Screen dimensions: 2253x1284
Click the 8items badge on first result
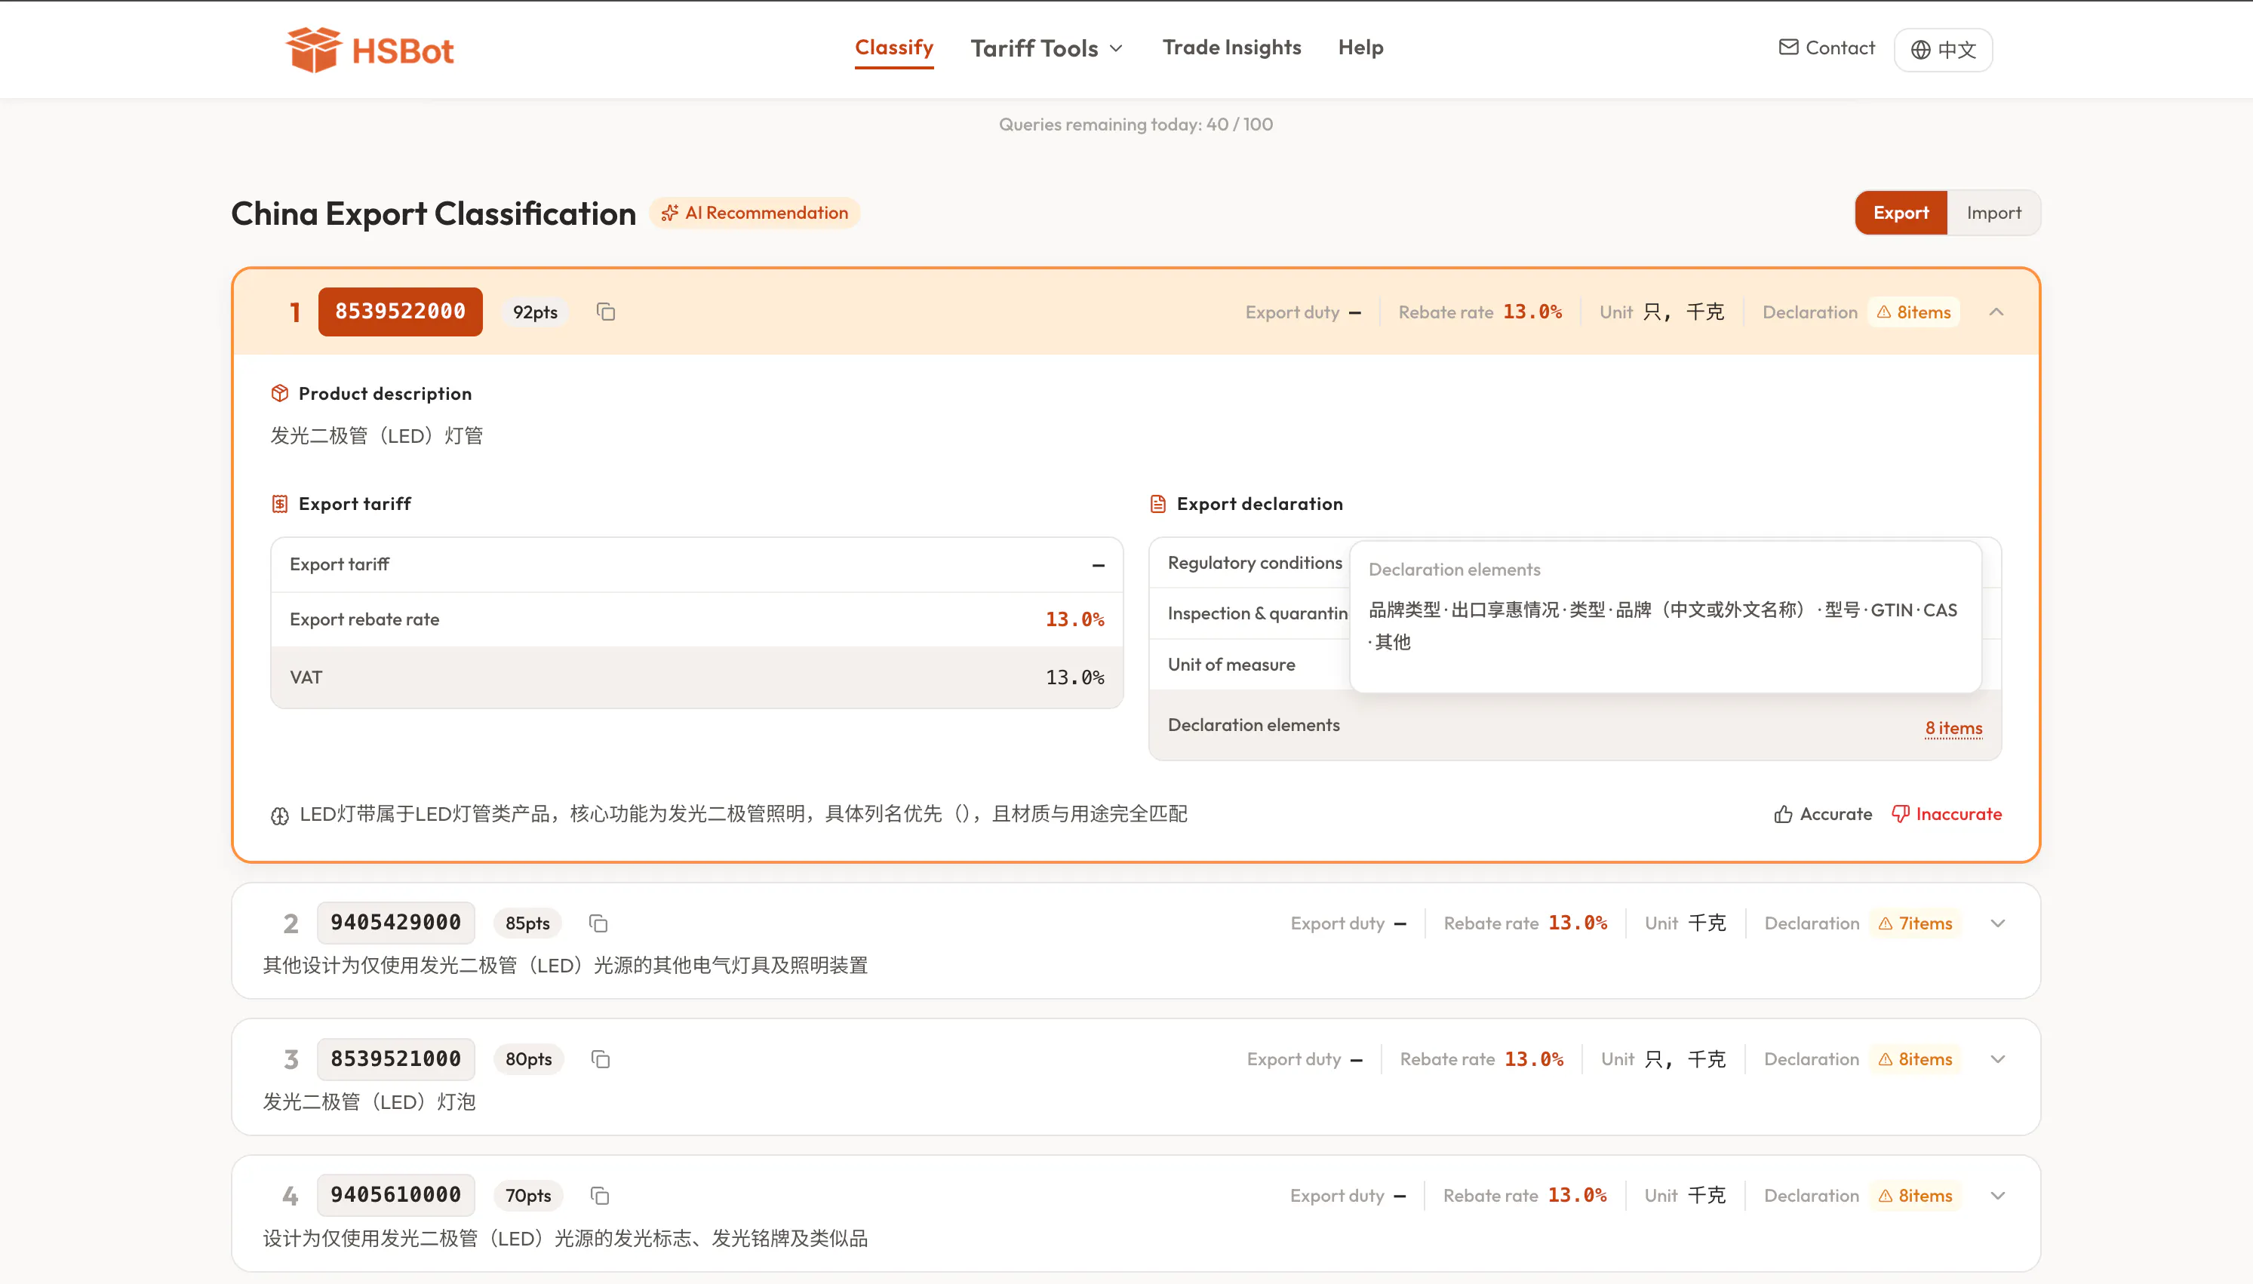[1913, 312]
